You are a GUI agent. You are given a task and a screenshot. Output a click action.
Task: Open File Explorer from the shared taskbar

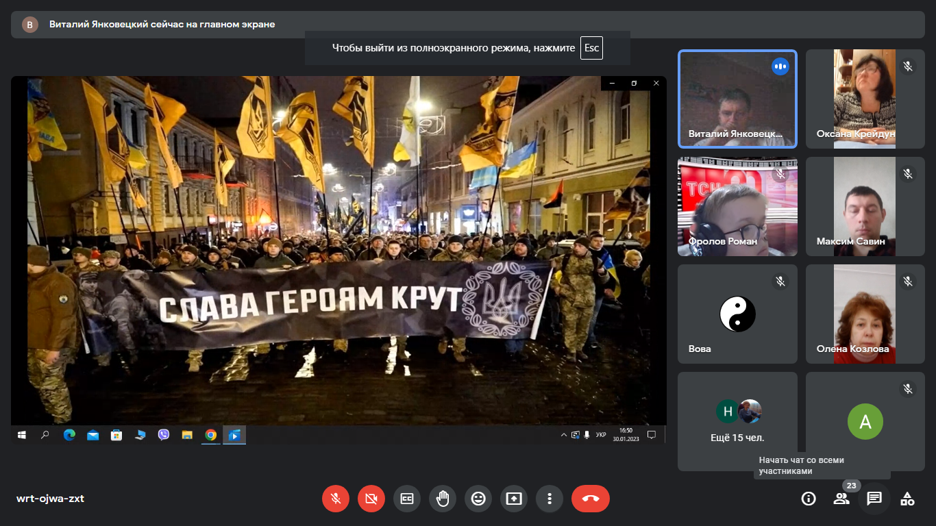click(187, 435)
